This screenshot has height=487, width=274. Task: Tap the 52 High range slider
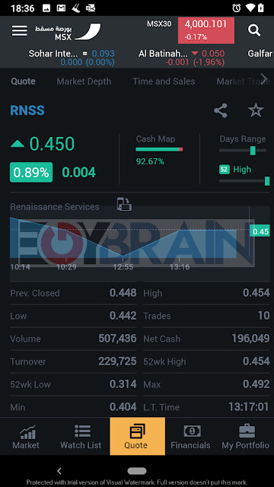click(x=244, y=181)
